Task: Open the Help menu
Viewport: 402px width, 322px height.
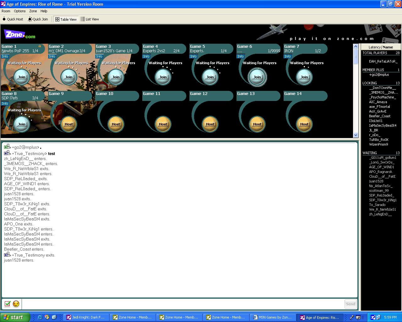Action: point(44,11)
